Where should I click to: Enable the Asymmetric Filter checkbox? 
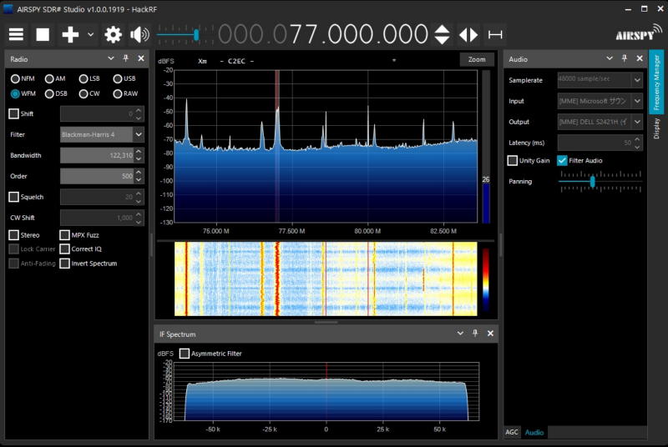coord(185,354)
